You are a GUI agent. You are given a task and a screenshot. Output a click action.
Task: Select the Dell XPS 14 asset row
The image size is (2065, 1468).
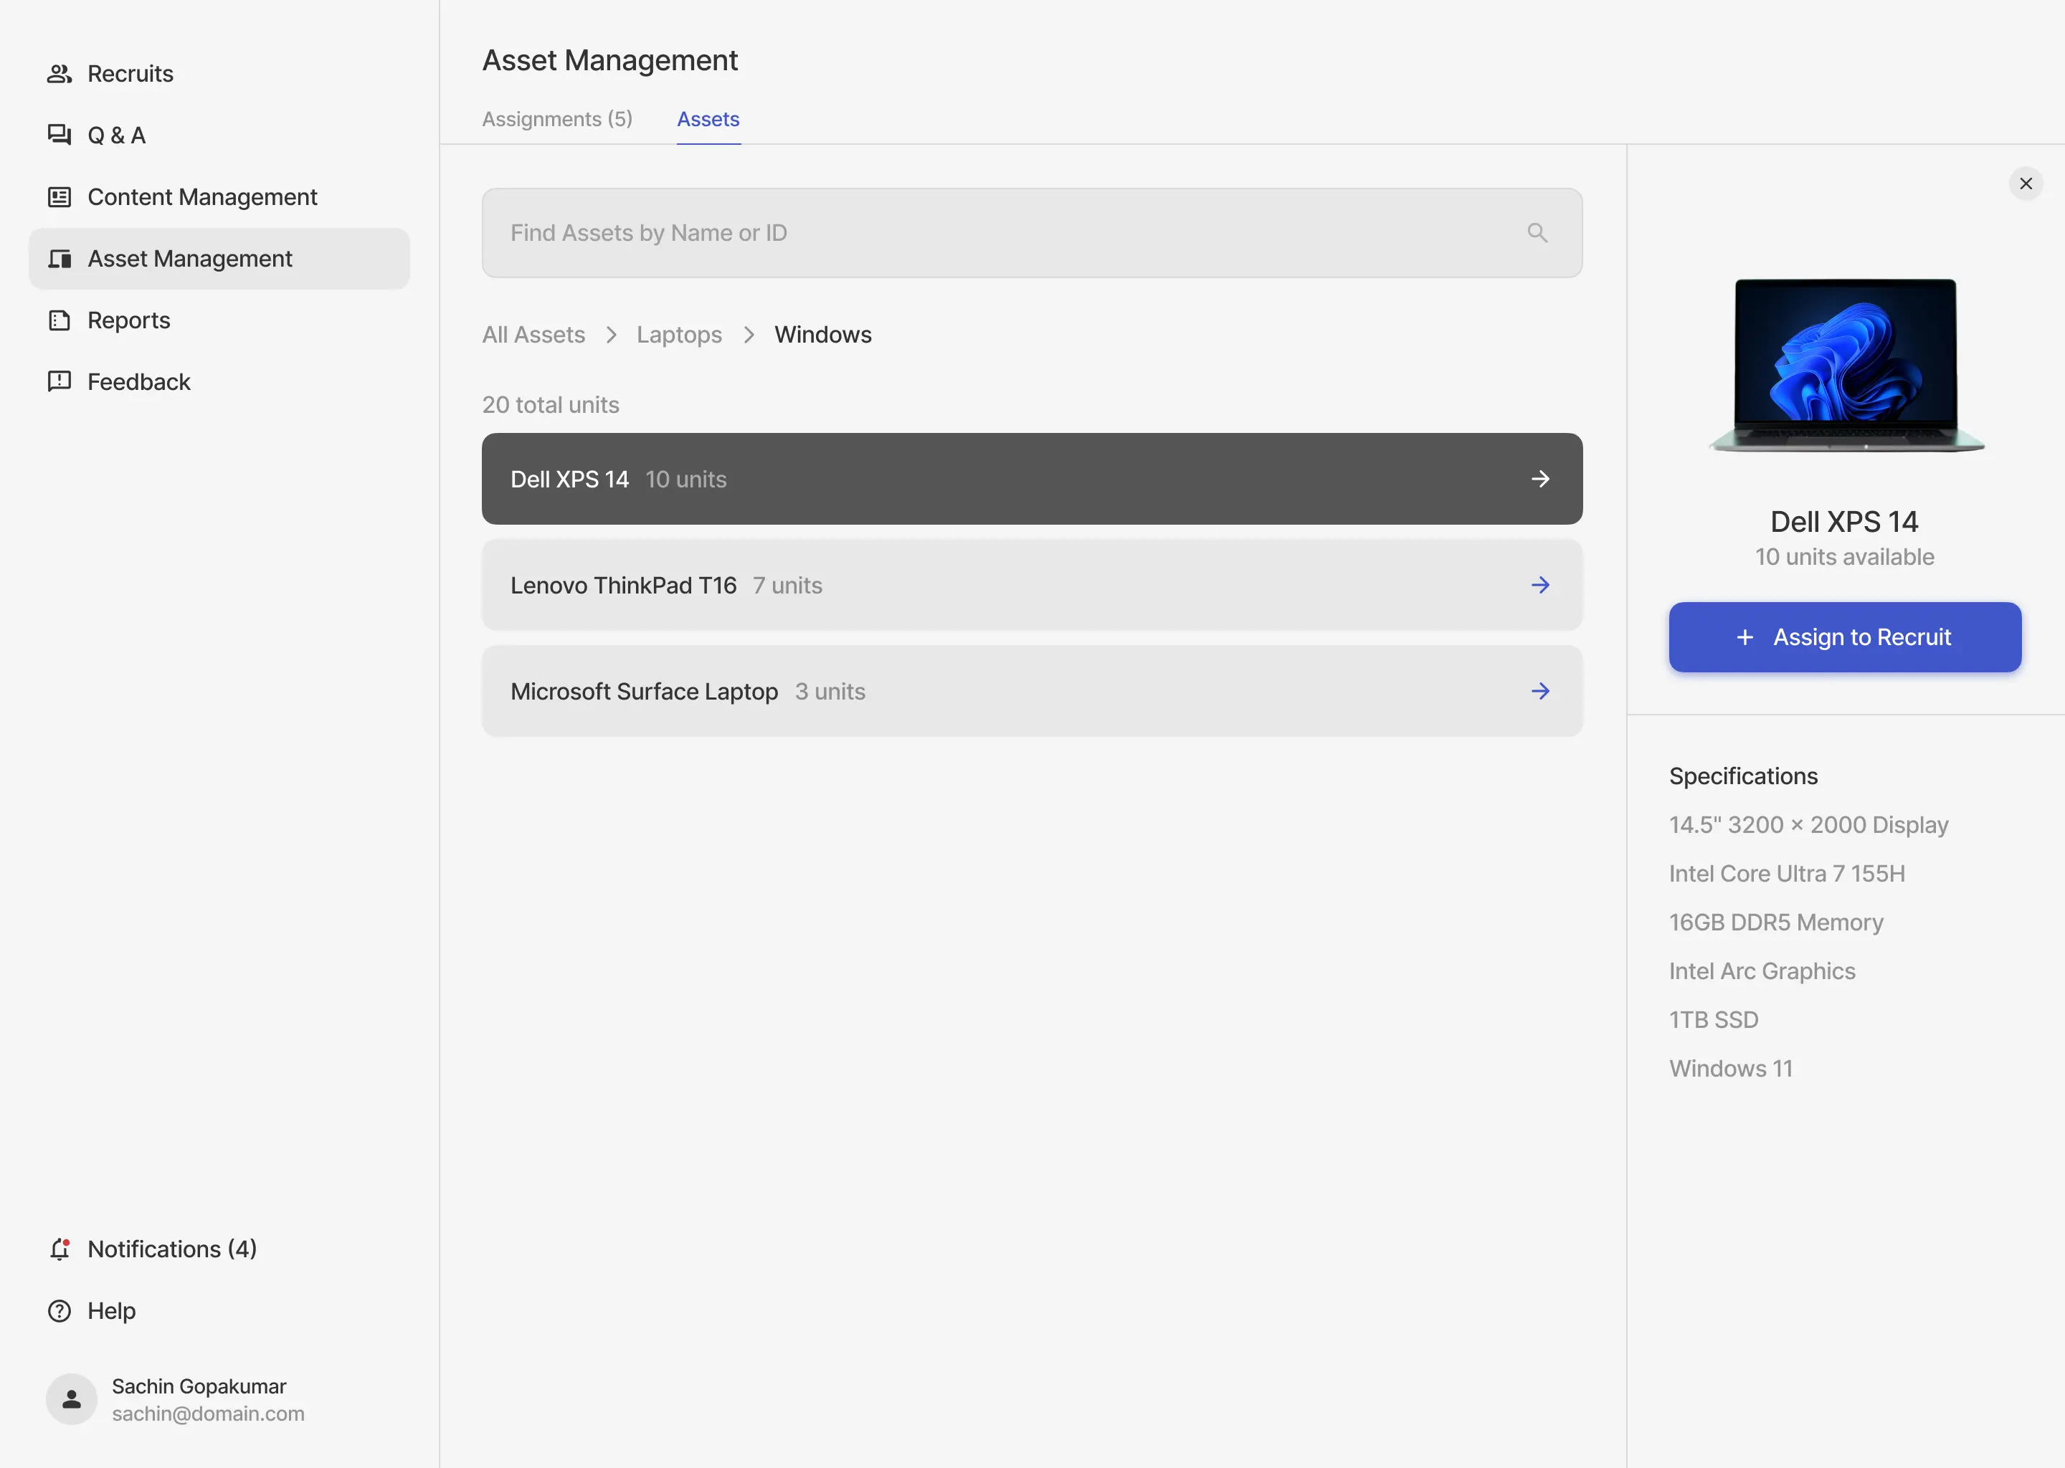tap(1032, 479)
